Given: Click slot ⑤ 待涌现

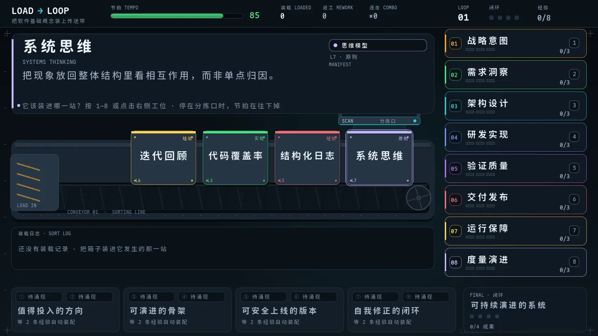Looking at the screenshot, I should (263, 297).
